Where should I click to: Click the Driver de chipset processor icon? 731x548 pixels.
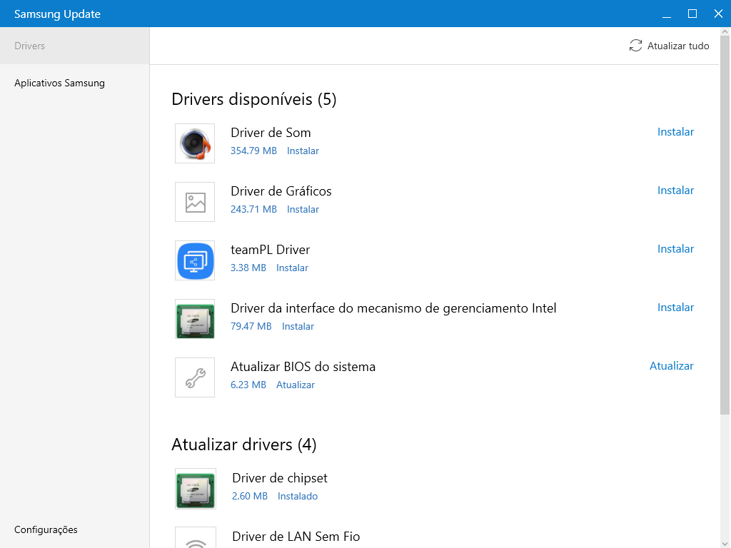196,489
